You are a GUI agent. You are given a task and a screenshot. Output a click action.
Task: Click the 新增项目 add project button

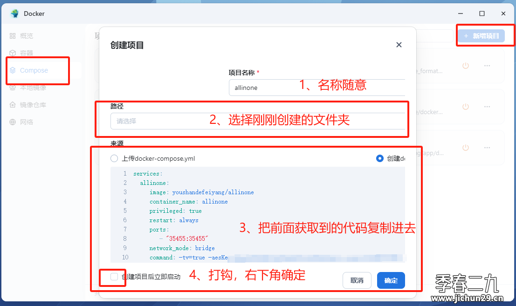[481, 36]
